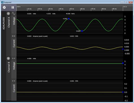Select the 4.3353 peak marker dot
This screenshot has height=103, width=134.
click(69, 19)
